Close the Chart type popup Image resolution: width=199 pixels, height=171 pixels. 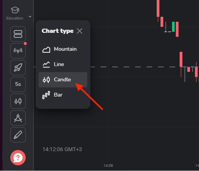point(80,31)
